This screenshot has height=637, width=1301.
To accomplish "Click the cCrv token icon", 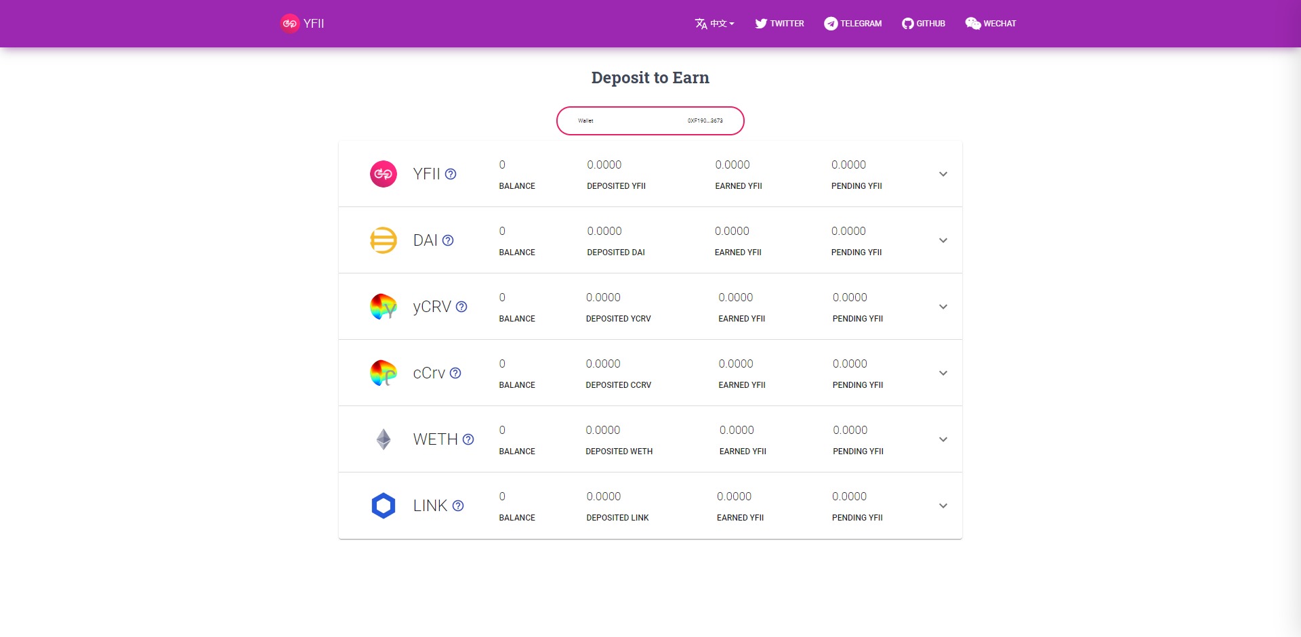I will [384, 373].
